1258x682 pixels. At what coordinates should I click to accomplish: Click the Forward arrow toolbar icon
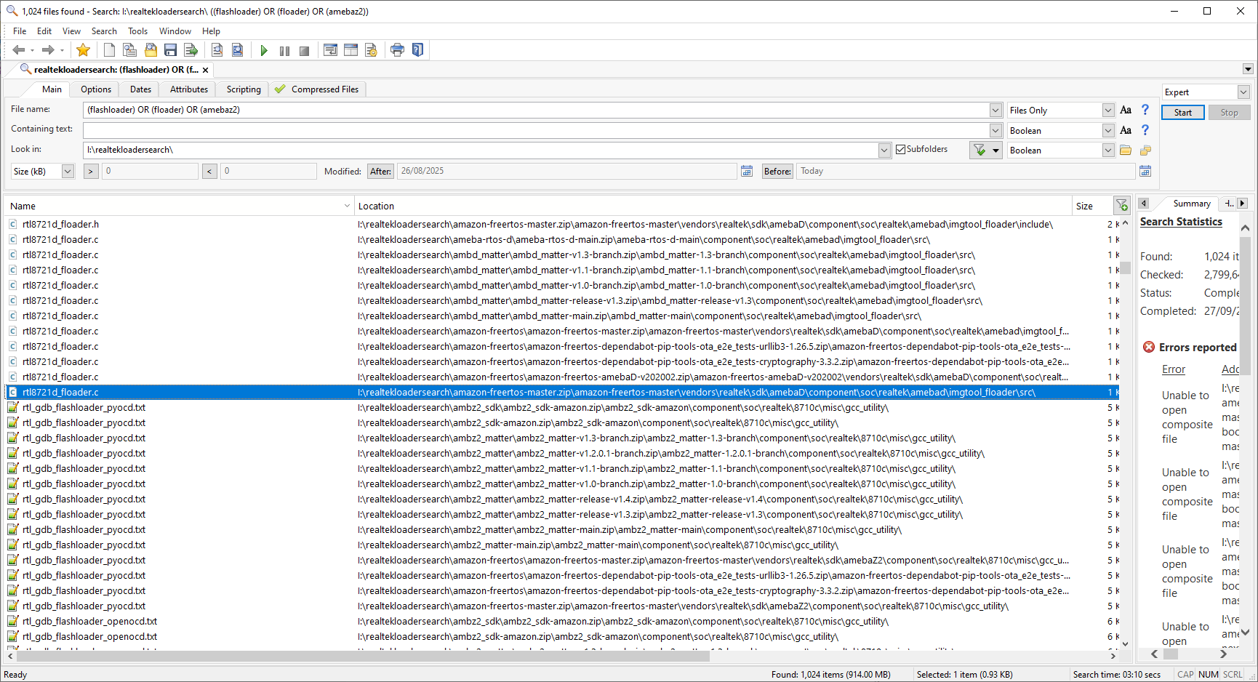point(48,50)
